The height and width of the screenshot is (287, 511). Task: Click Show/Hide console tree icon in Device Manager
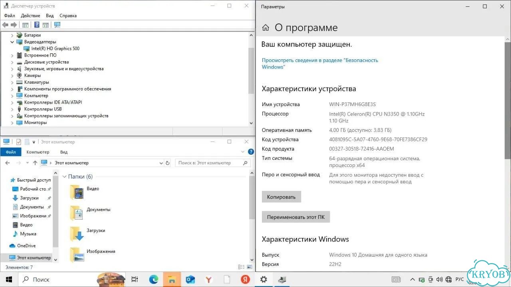[x=25, y=25]
